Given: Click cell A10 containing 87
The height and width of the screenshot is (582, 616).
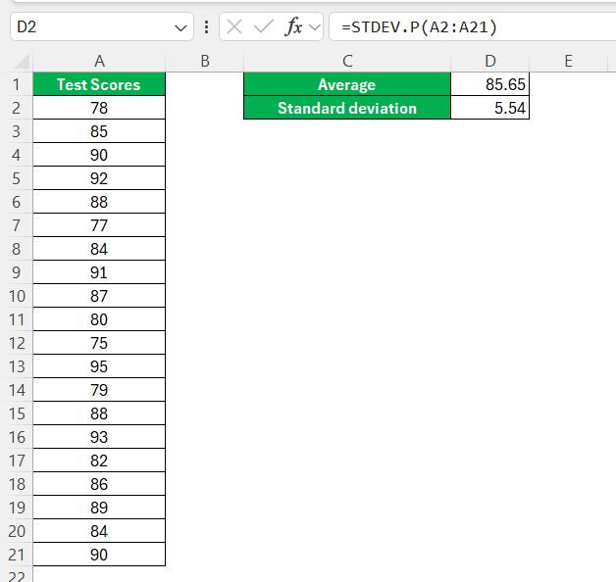Looking at the screenshot, I should pyautogui.click(x=99, y=296).
